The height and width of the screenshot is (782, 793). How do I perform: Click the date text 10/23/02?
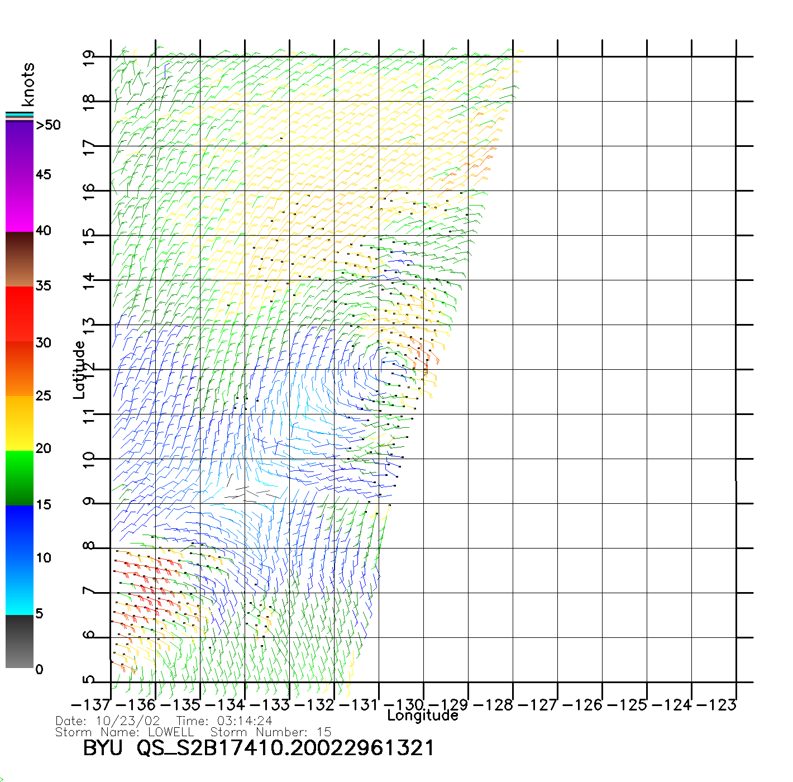128,721
